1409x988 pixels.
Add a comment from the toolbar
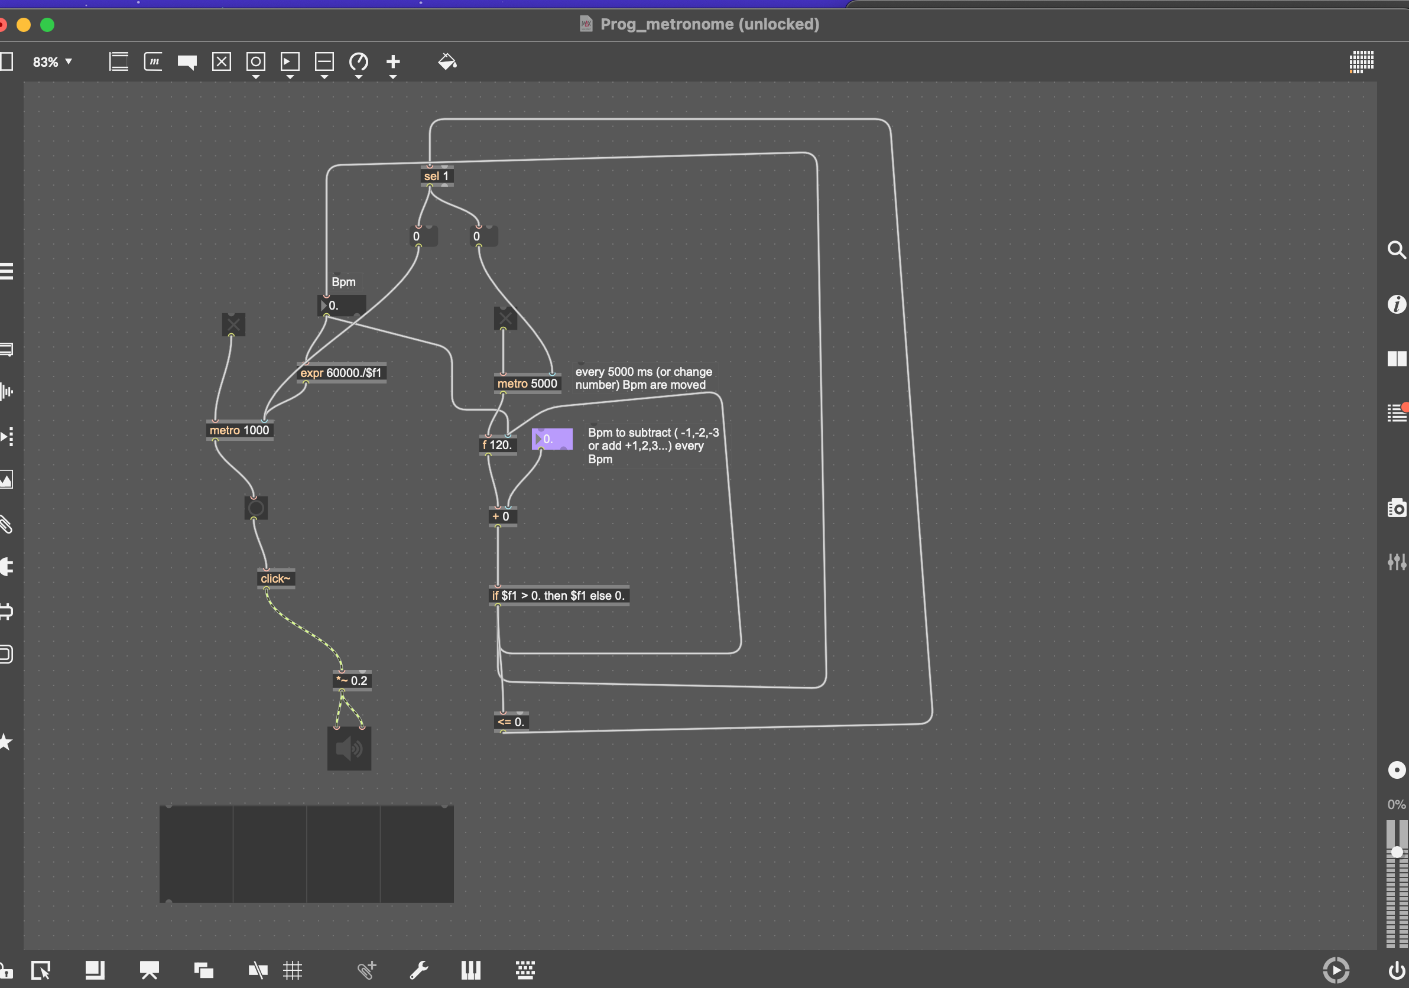[x=187, y=62]
